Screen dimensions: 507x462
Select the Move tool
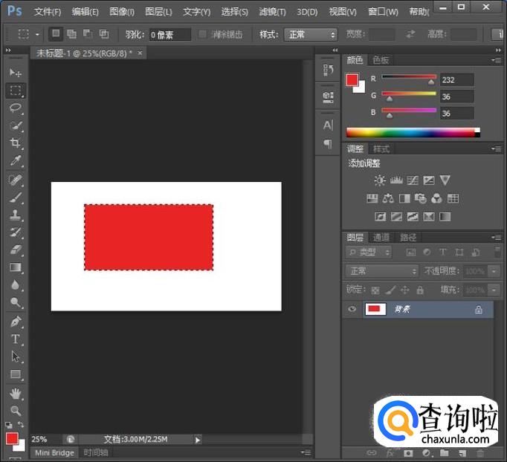[x=15, y=73]
